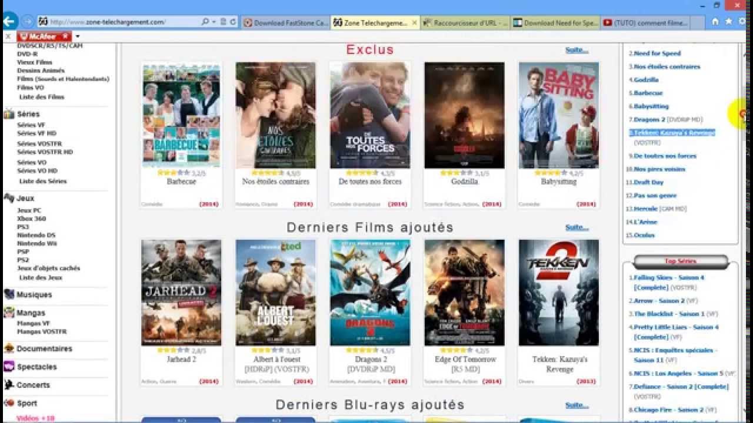
Task: Click the Concerts category icon
Action: pyautogui.click(x=9, y=385)
